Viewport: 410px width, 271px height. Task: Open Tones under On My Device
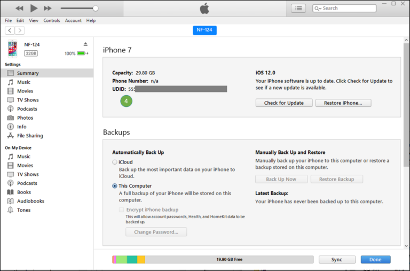click(23, 210)
